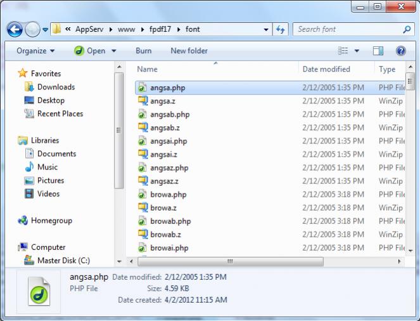
Task: Click the folder icon in address bar
Action: tap(56, 29)
